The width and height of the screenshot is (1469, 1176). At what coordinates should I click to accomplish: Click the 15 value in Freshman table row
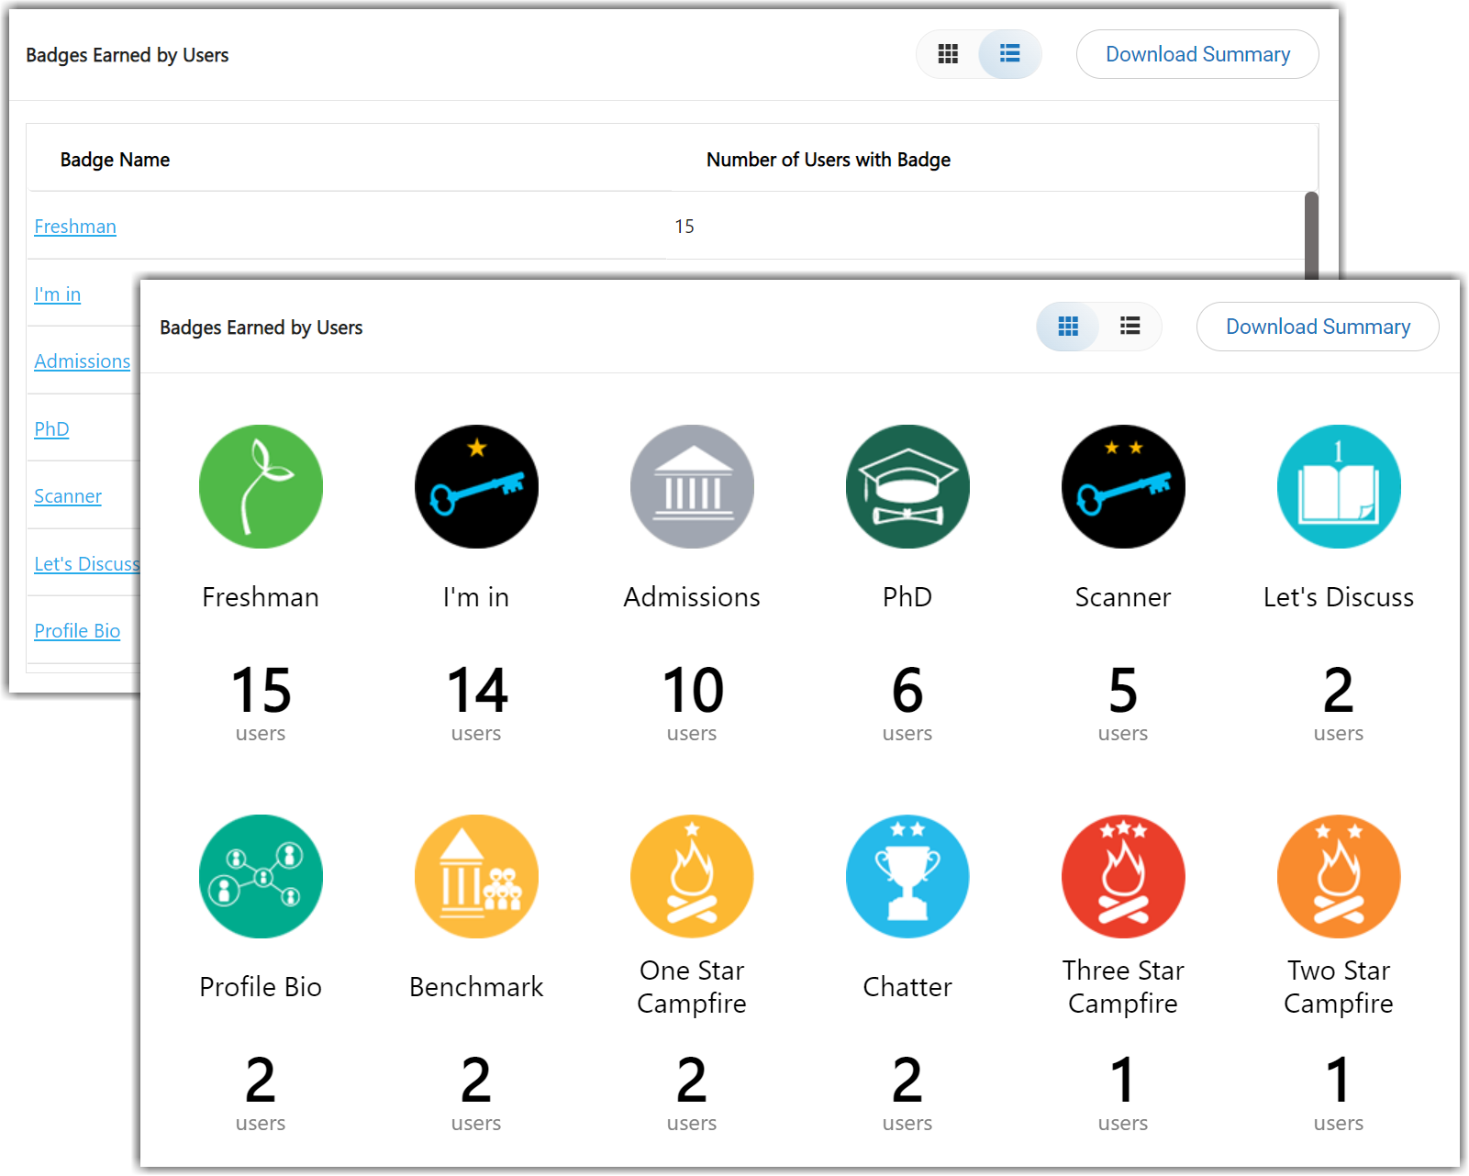[684, 227]
